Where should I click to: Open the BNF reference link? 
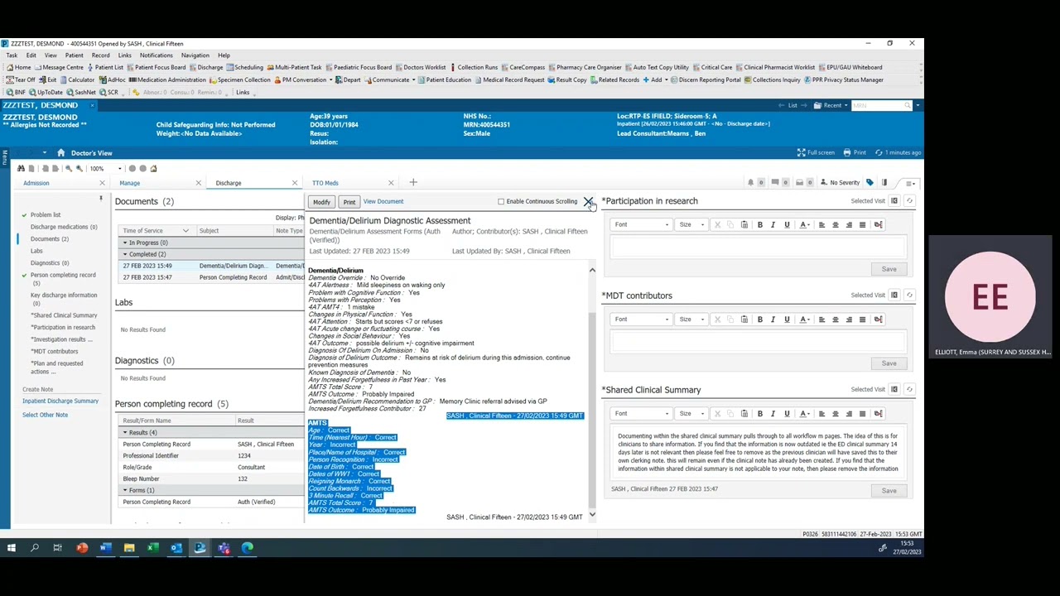16,92
